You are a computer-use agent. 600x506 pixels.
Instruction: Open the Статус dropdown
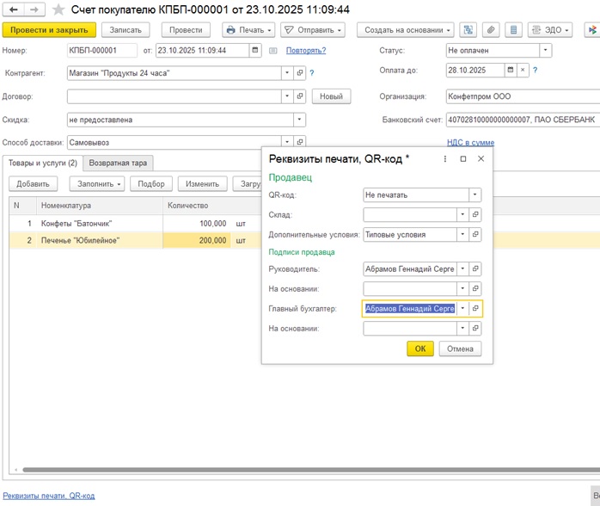pyautogui.click(x=546, y=51)
